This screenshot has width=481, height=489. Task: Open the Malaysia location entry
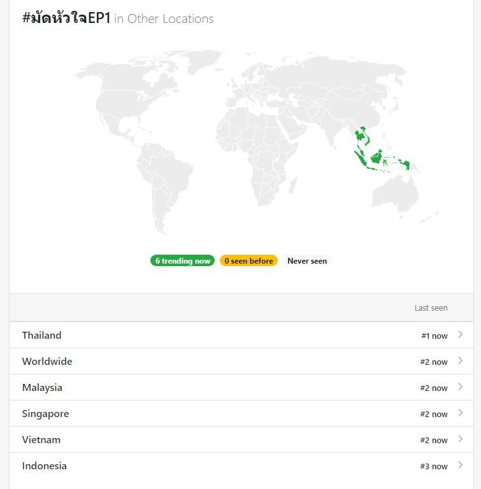(42, 388)
